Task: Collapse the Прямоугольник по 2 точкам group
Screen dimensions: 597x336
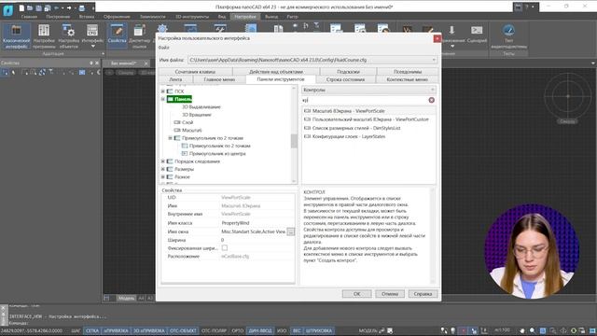Action: click(170, 138)
